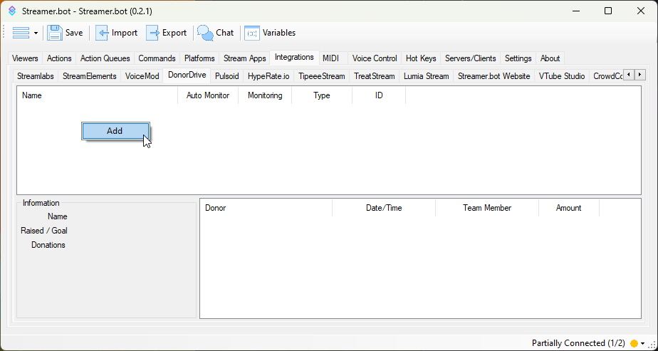
Task: Switch to the Actions tab
Action: point(59,58)
